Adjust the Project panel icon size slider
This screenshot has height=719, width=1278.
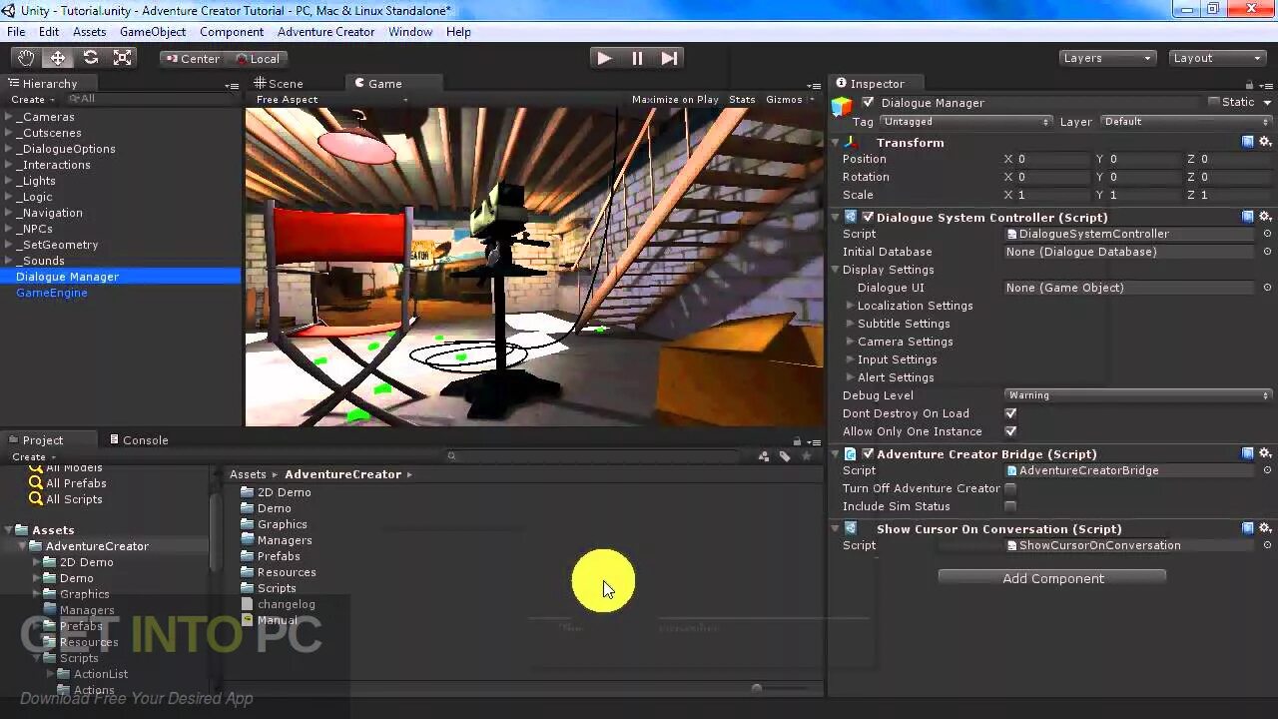[x=756, y=688]
